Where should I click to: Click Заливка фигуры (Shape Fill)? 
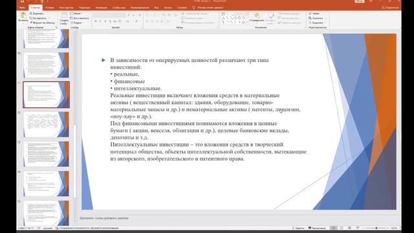click(289, 14)
